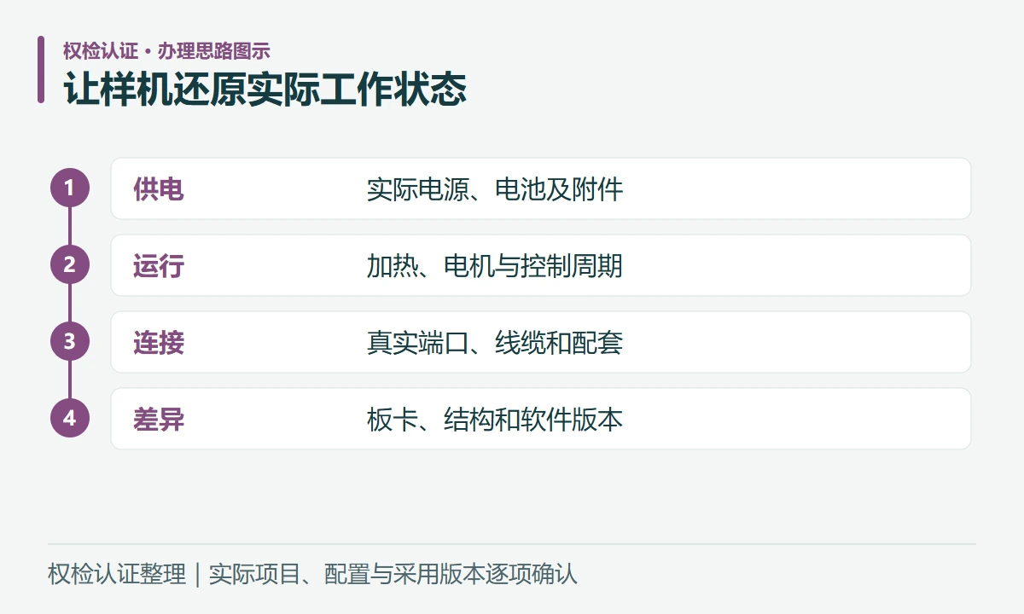This screenshot has height=614, width=1024.
Task: Click the text 实际电源、电池及附件
Action: click(495, 188)
